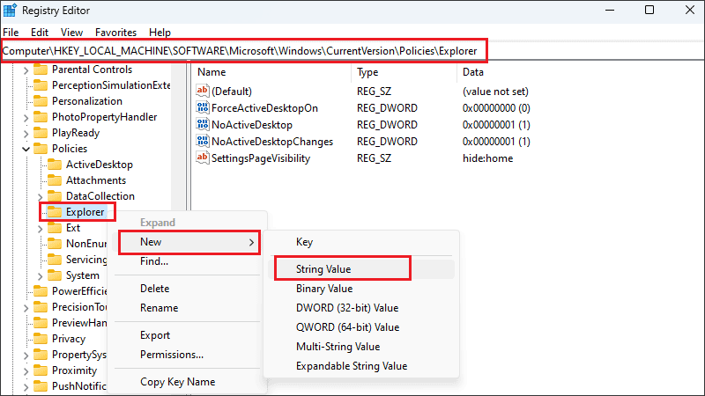705x396 pixels.
Task: Click the tree pane vertical scrollbar
Action: pos(179,137)
